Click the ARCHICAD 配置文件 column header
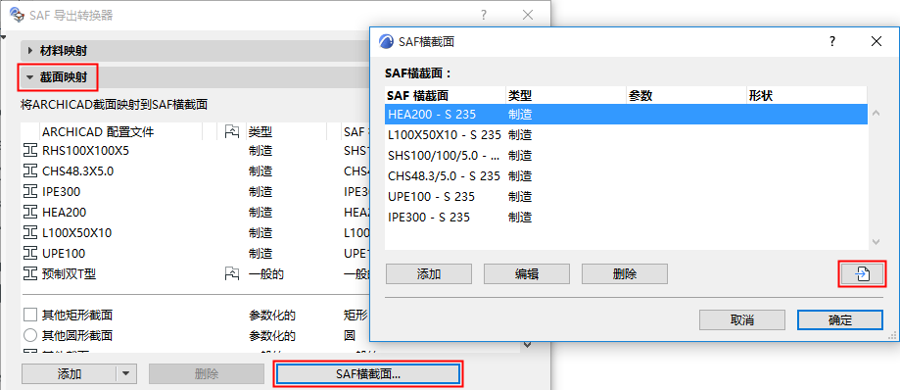 (x=121, y=132)
